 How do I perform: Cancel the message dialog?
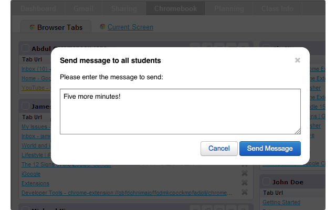[219, 149]
